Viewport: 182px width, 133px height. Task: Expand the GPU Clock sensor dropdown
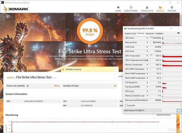pyautogui.click(x=147, y=38)
